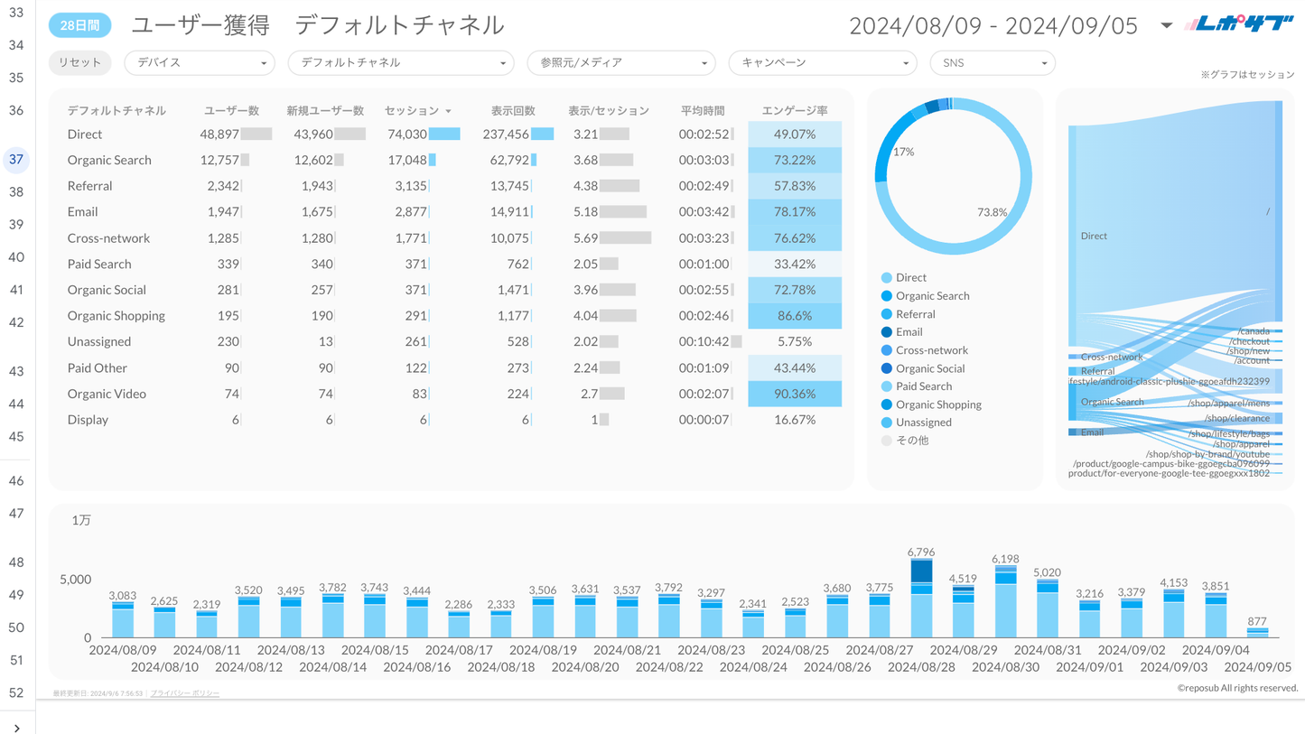
Task: Open the SNS filter dropdown
Action: (992, 63)
